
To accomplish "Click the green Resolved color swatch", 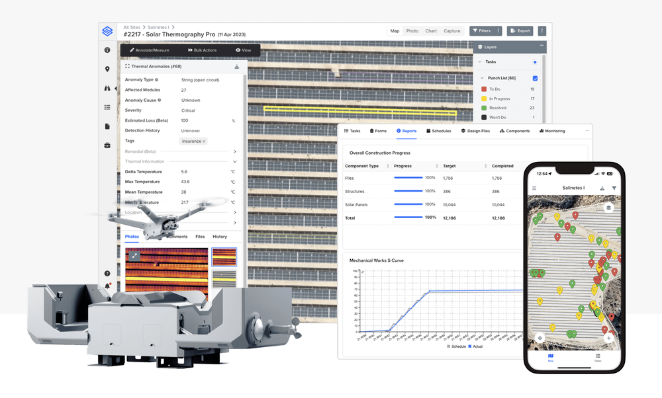I will coord(485,108).
